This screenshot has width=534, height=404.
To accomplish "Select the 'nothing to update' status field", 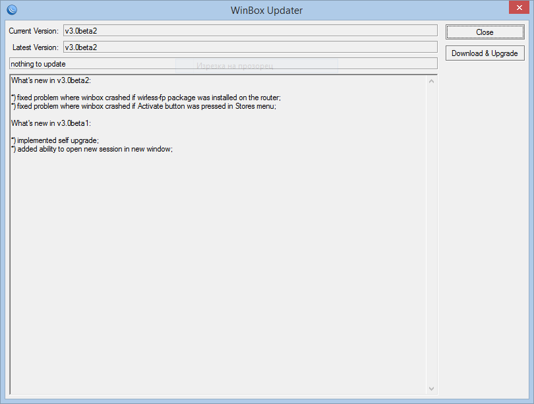I will click(x=223, y=64).
